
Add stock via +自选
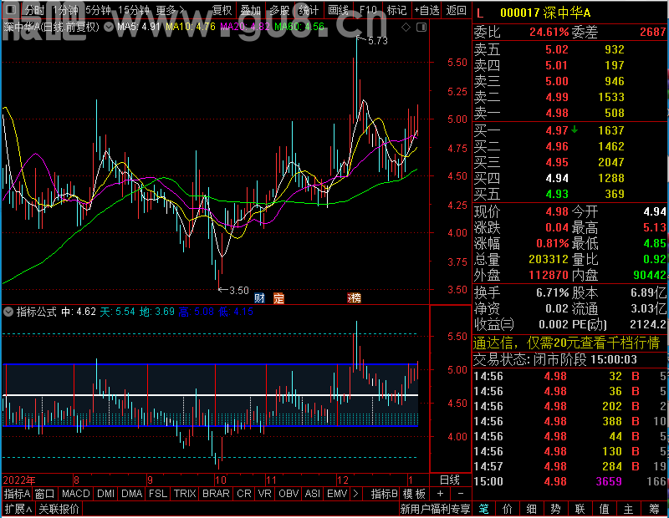pyautogui.click(x=426, y=10)
